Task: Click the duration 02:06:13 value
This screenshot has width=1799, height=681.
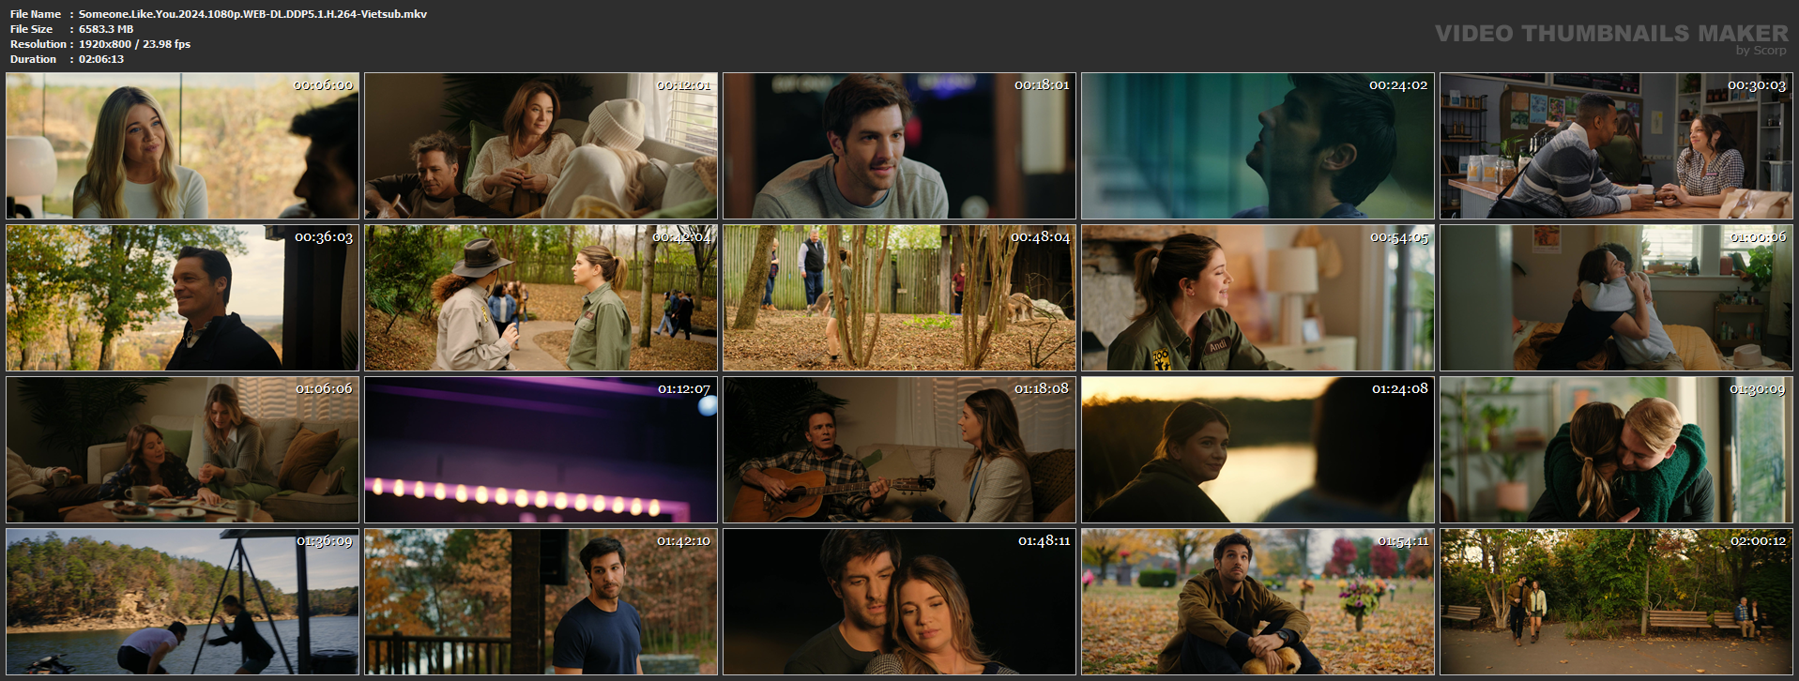Action: 101,59
